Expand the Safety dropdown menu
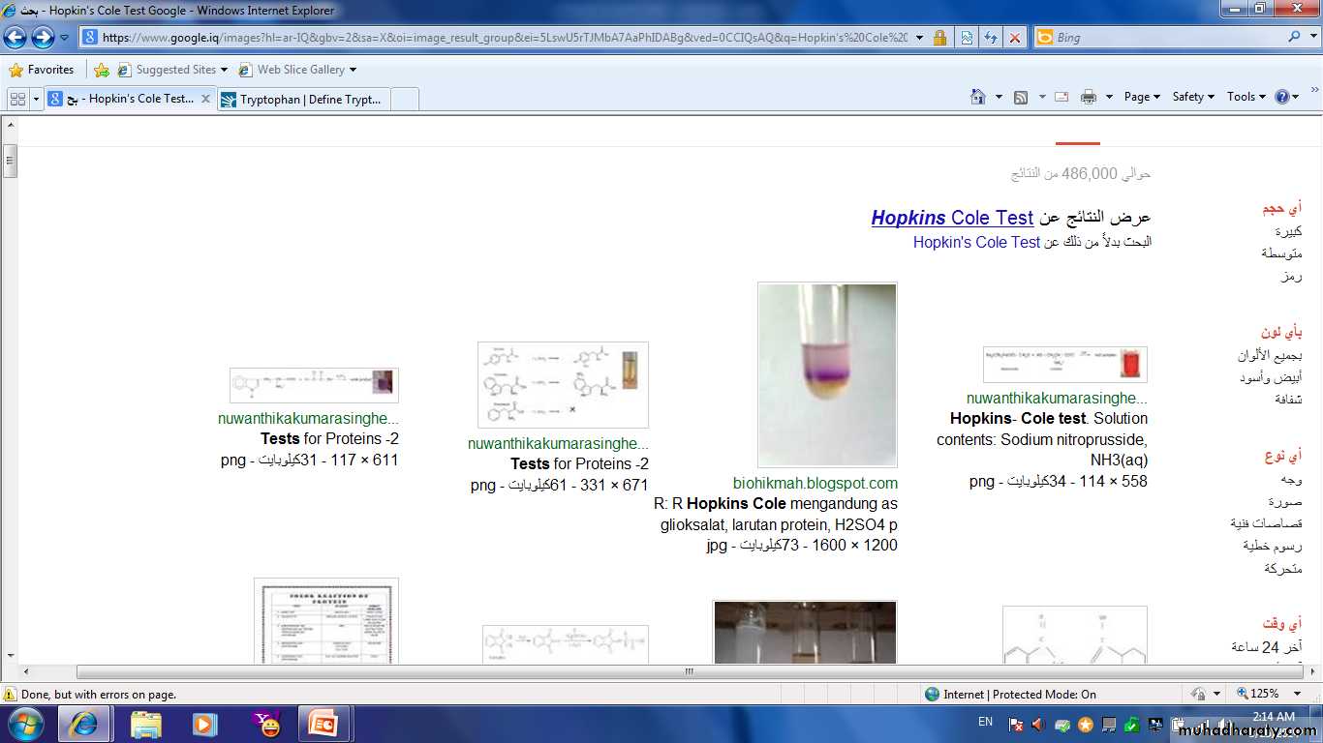This screenshot has height=743, width=1323. pos(1192,97)
